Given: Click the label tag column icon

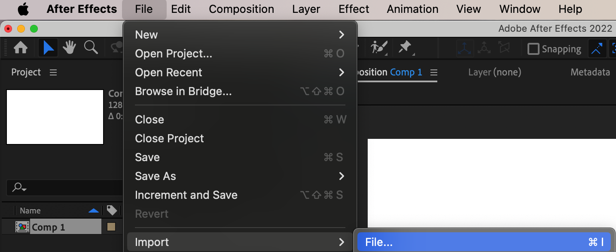Looking at the screenshot, I should click(112, 210).
